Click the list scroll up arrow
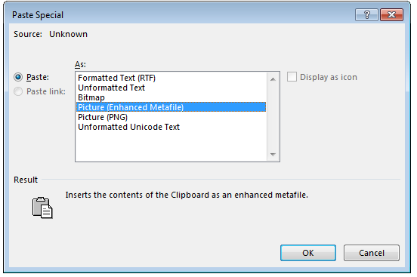The image size is (417, 277). tap(273, 79)
